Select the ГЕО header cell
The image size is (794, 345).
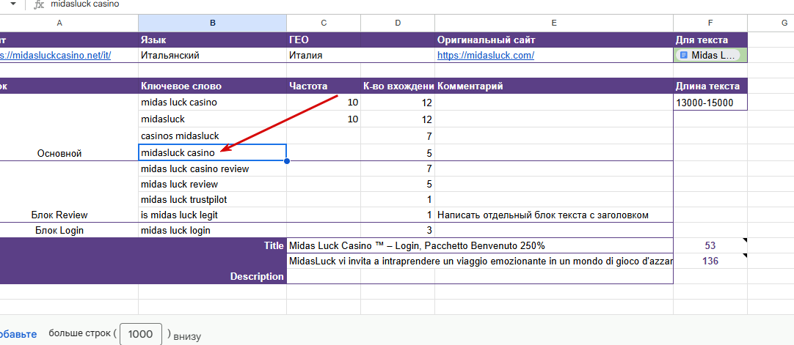[324, 40]
